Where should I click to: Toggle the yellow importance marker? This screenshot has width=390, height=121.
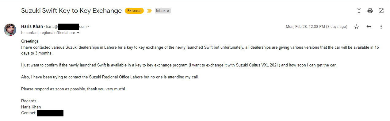tap(149, 11)
